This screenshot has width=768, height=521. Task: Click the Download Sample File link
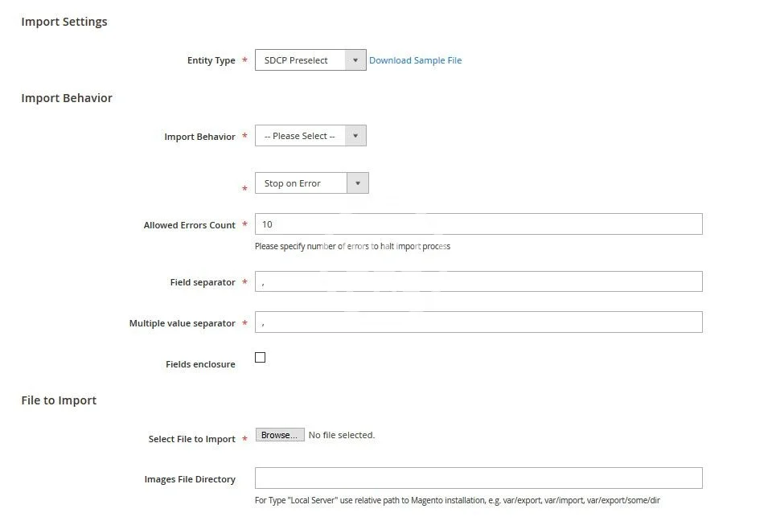coord(415,60)
